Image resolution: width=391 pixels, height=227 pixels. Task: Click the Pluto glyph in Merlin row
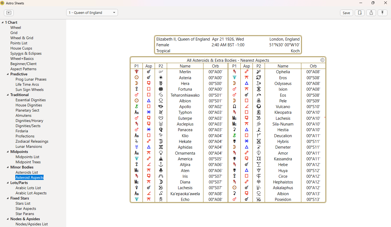(x=137, y=72)
